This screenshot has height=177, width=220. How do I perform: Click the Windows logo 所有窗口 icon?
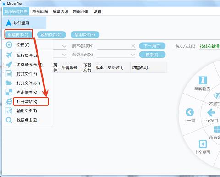[217, 129]
